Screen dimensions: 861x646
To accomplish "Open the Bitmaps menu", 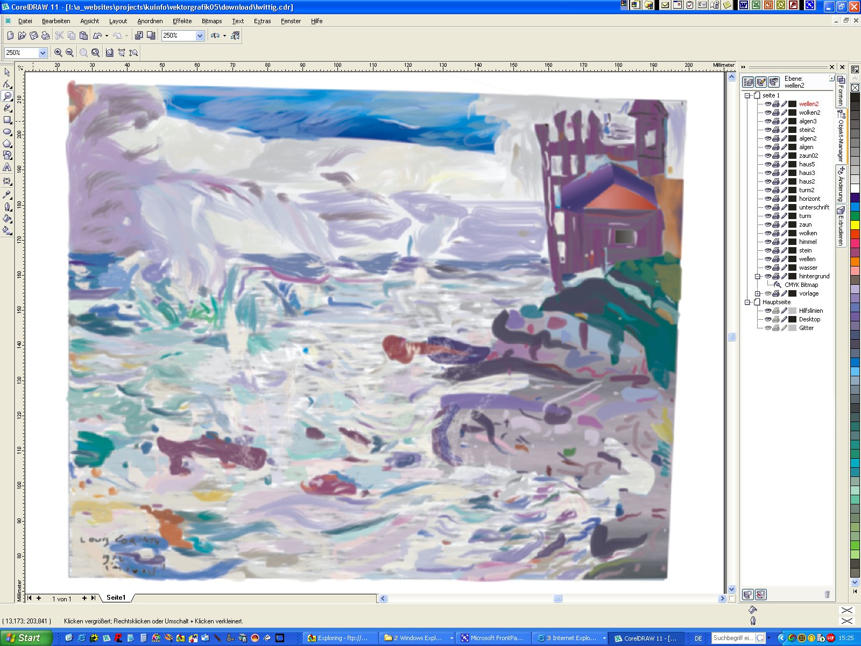I will tap(211, 21).
